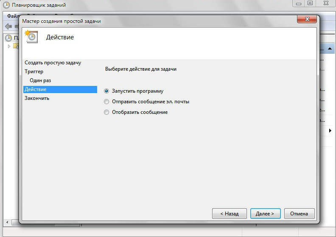This screenshot has width=336, height=237.
Task: Open the submenu arrow in actions pane
Action: 330,131
